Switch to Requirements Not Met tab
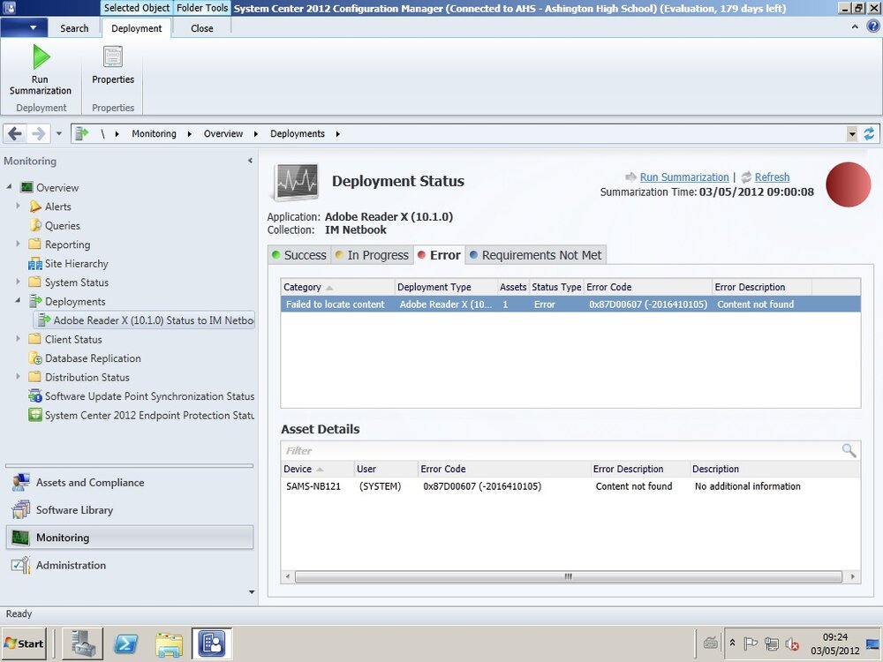 click(x=536, y=255)
